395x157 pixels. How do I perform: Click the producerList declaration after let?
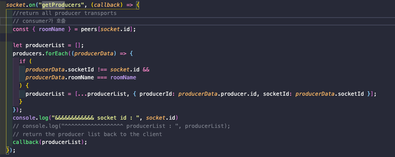(x=45, y=45)
